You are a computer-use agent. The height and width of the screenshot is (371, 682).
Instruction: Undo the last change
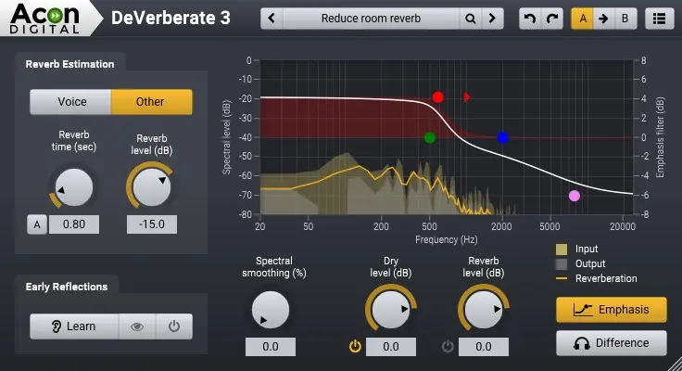(x=530, y=19)
